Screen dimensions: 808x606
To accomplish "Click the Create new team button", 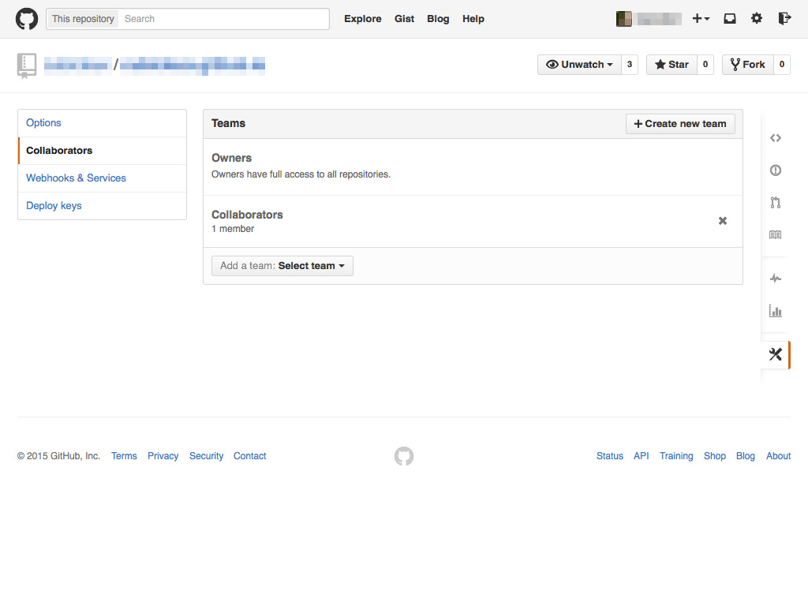I will click(679, 123).
